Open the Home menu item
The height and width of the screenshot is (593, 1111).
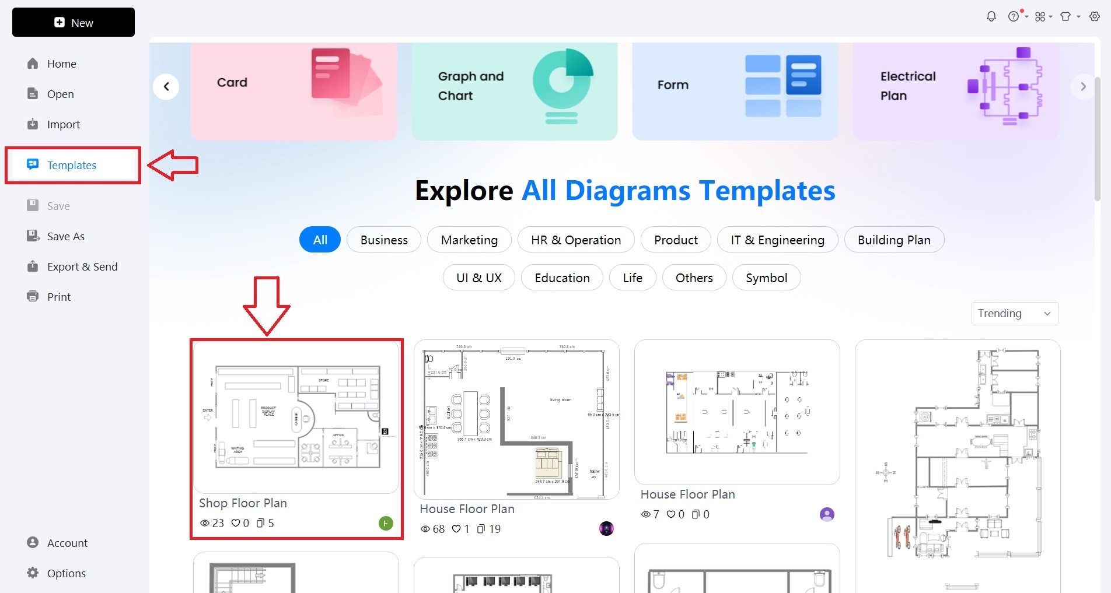pos(73,64)
